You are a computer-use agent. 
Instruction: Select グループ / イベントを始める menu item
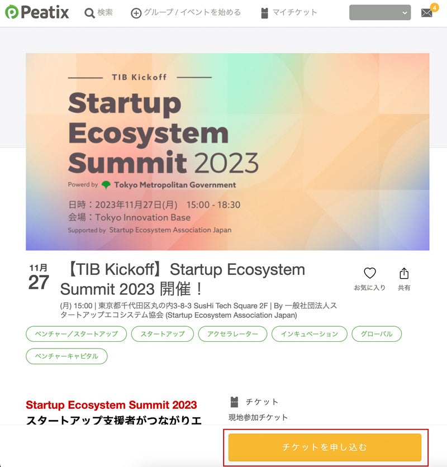click(x=192, y=12)
